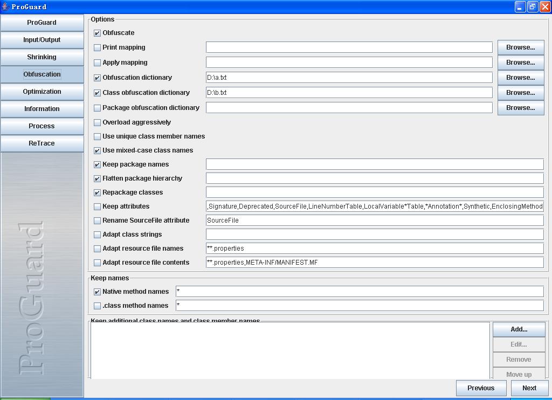552x400 pixels.
Task: Click the Add... button
Action: click(519, 329)
